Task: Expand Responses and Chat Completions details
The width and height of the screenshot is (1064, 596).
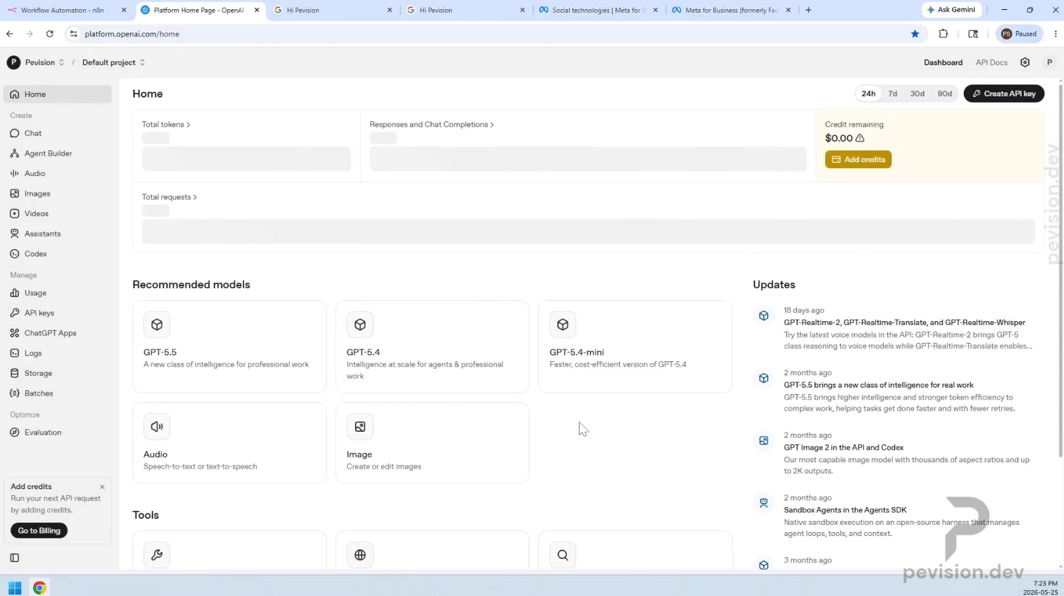Action: click(432, 125)
